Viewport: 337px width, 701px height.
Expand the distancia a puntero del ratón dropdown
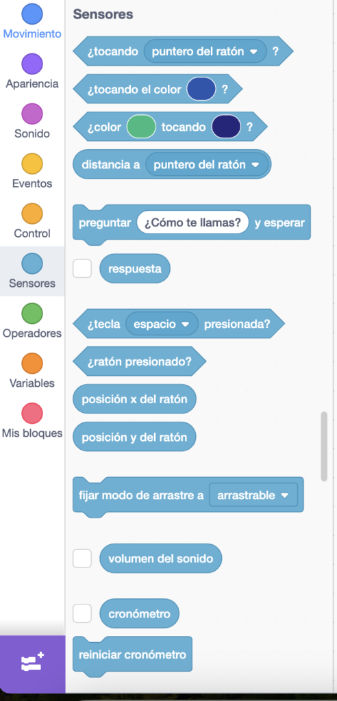click(207, 164)
